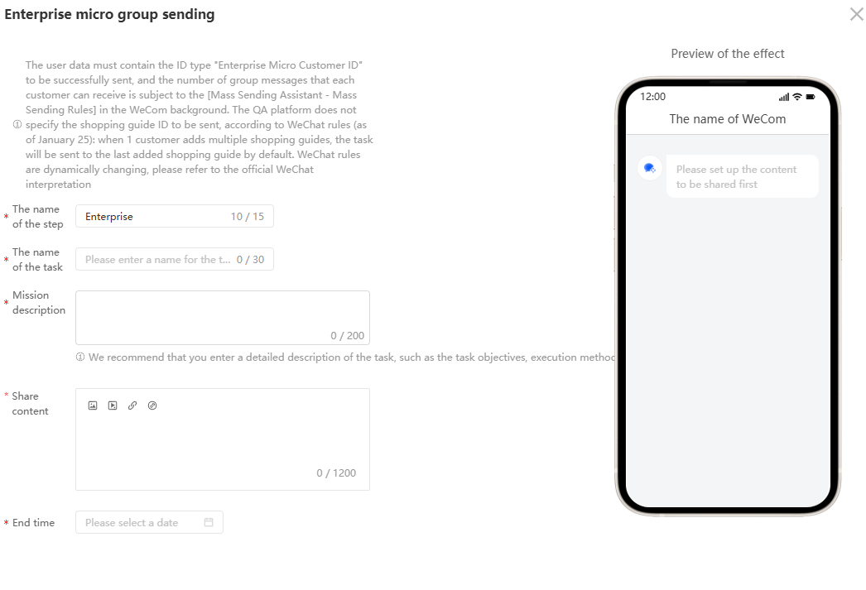Click the info icon before the task description tip
Viewport: 866px width, 590px height.
tap(80, 357)
